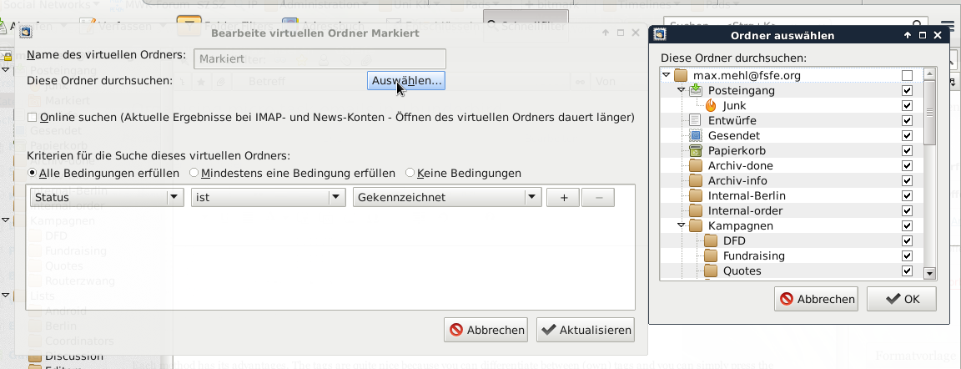The width and height of the screenshot is (961, 369).
Task: Click the Papierkorb trash icon
Action: (697, 151)
